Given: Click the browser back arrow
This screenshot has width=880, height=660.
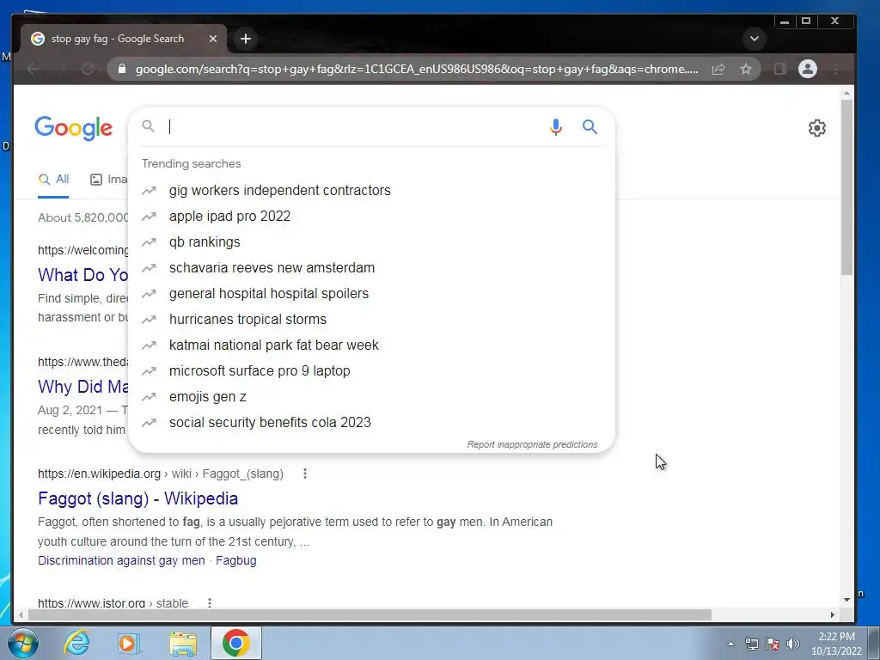Looking at the screenshot, I should [33, 69].
